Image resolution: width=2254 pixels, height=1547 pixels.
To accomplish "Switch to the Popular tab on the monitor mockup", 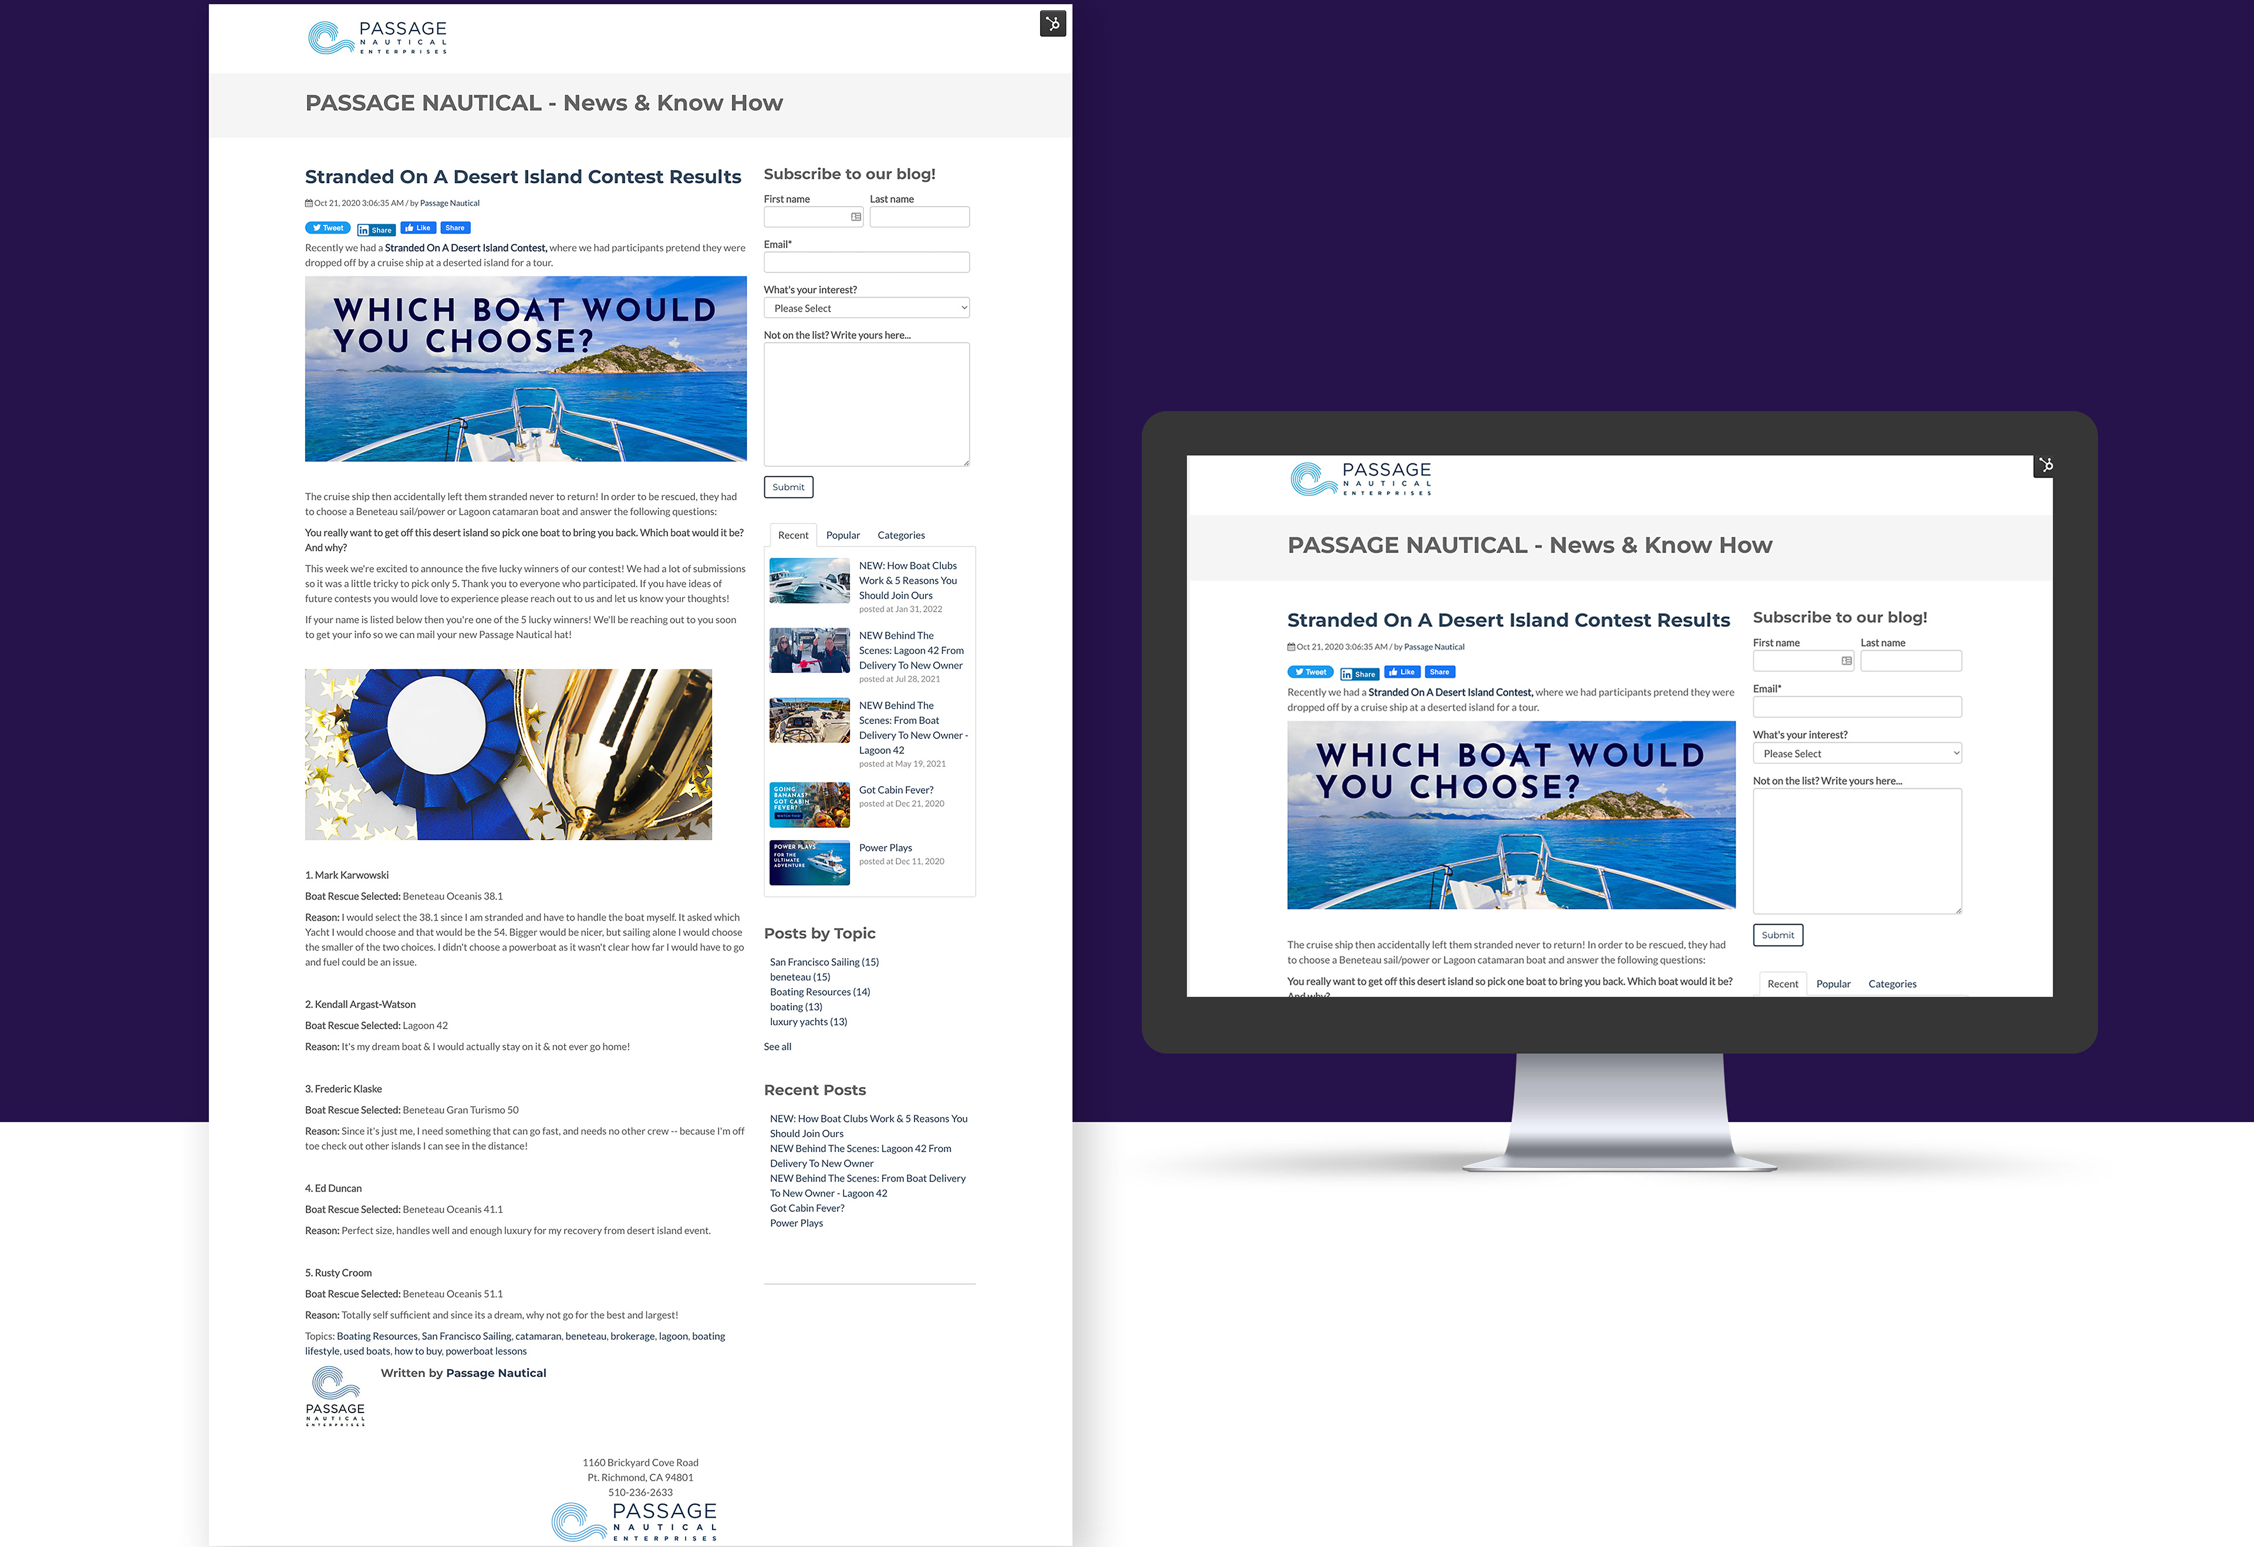I will pos(1833,983).
